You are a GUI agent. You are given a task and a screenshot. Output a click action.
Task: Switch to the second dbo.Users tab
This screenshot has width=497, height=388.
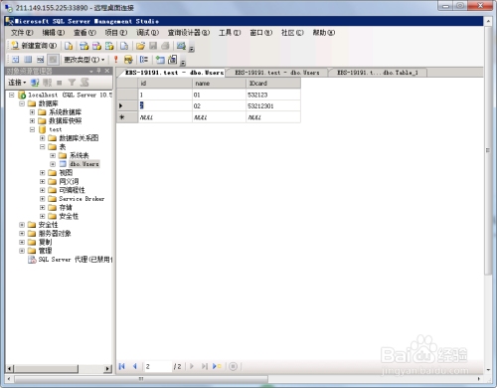277,73
